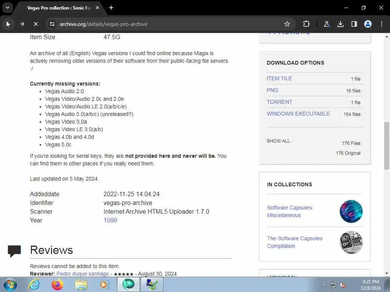Download the ITEM TILE file
390x292 pixels.
tap(279, 78)
